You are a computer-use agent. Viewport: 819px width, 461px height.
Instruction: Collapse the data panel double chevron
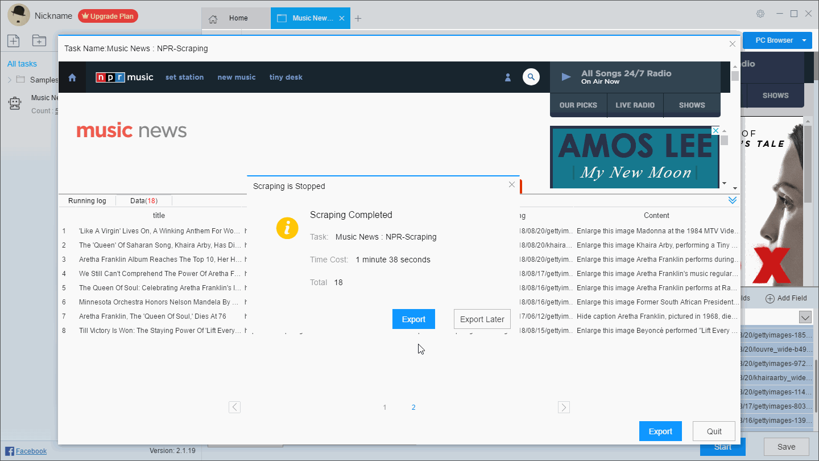pos(733,200)
